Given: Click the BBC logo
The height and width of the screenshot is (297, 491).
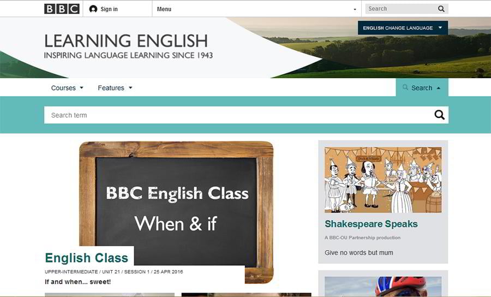Looking at the screenshot, I should coord(62,9).
